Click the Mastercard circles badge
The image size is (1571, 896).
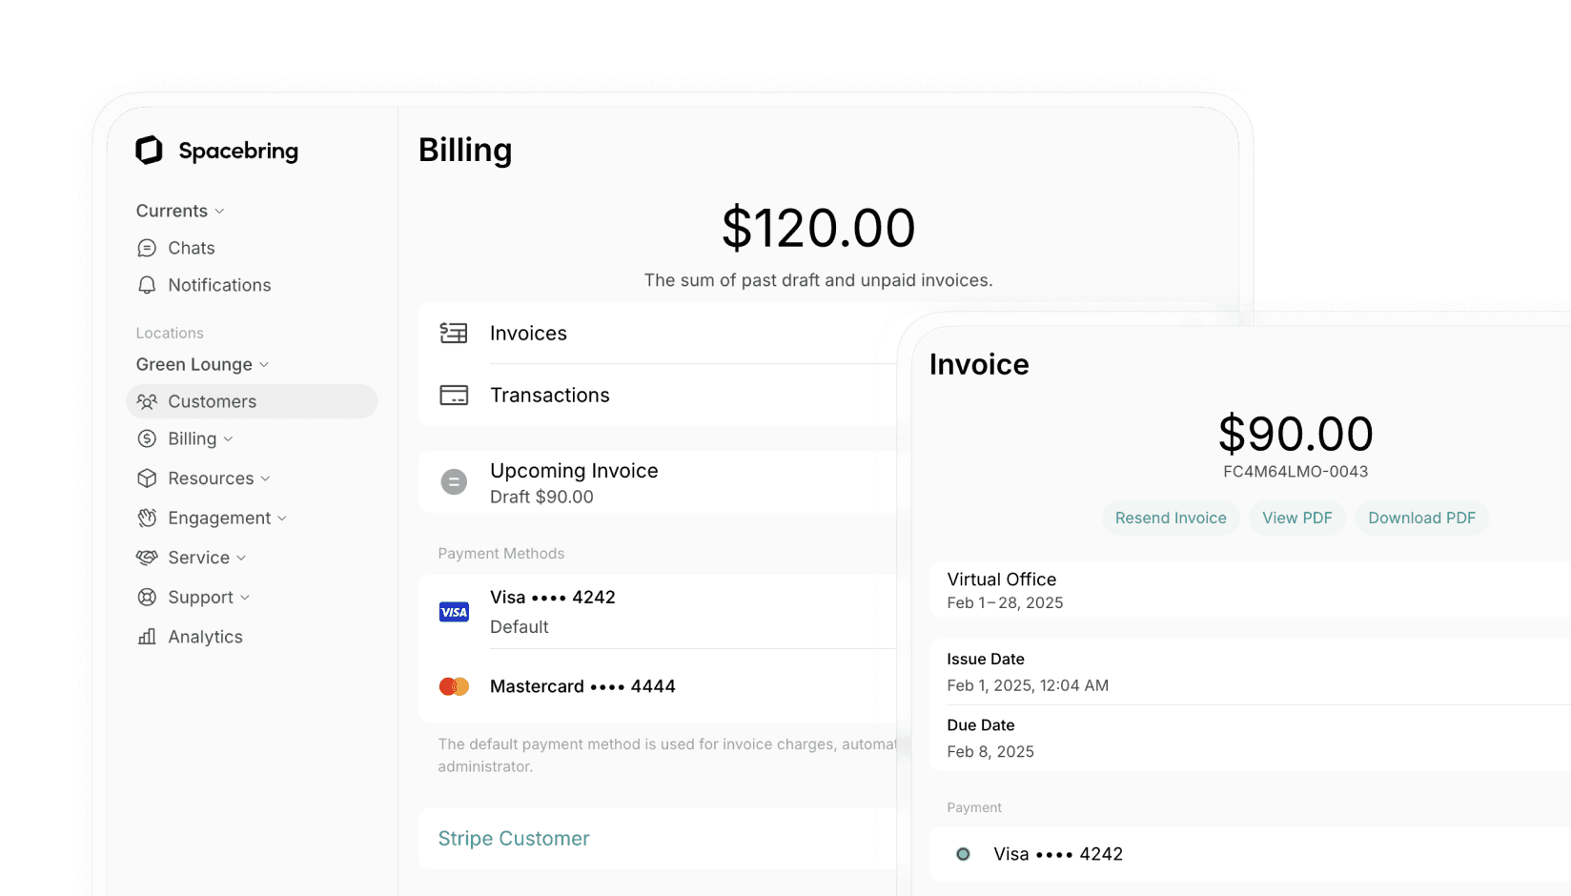pos(454,685)
